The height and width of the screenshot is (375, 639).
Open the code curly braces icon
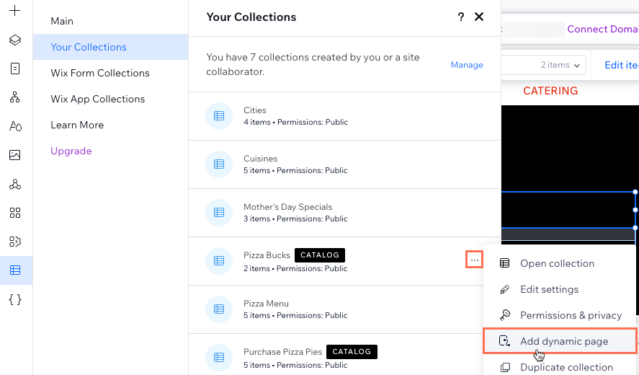click(x=15, y=299)
